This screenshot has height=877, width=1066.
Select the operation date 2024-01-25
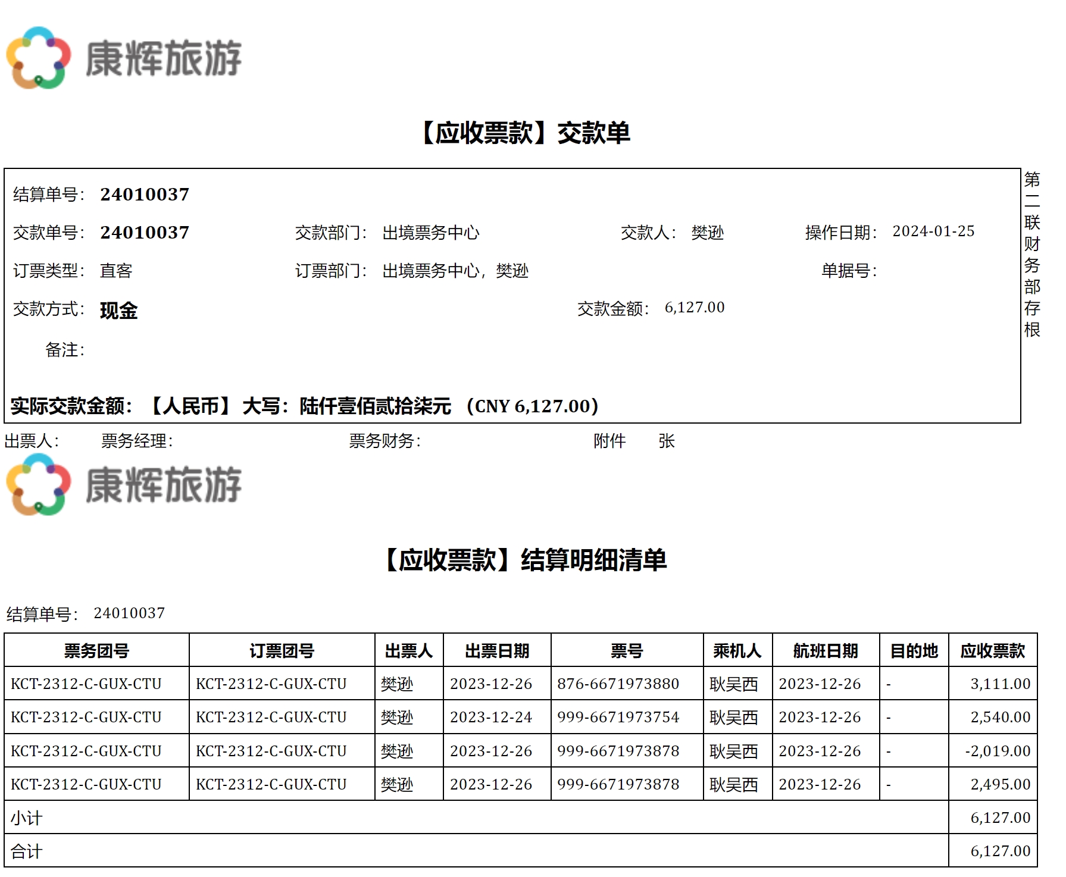pyautogui.click(x=933, y=231)
